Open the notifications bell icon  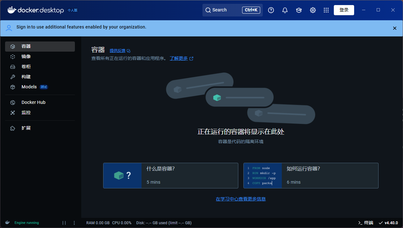click(285, 10)
